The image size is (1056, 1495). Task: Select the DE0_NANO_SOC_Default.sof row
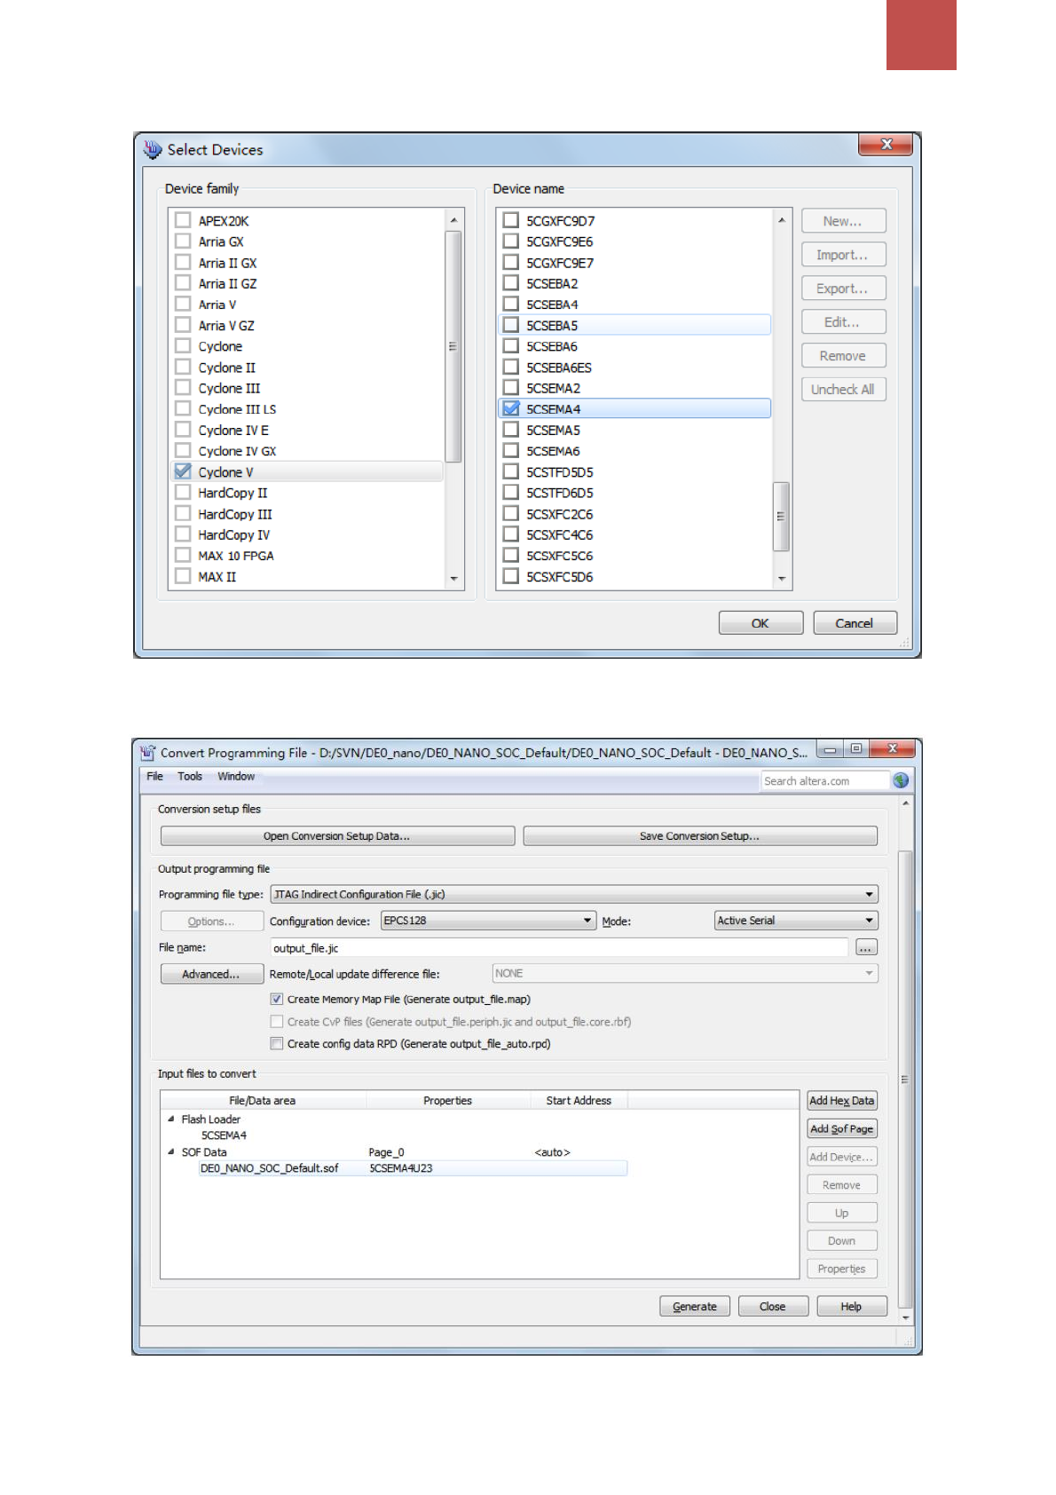(x=413, y=1168)
